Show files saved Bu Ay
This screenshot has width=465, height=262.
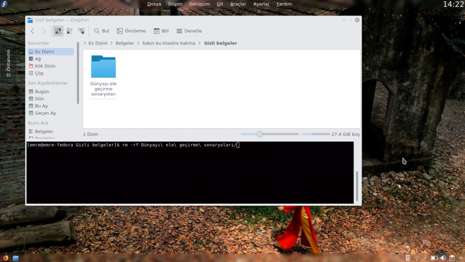(x=51, y=105)
